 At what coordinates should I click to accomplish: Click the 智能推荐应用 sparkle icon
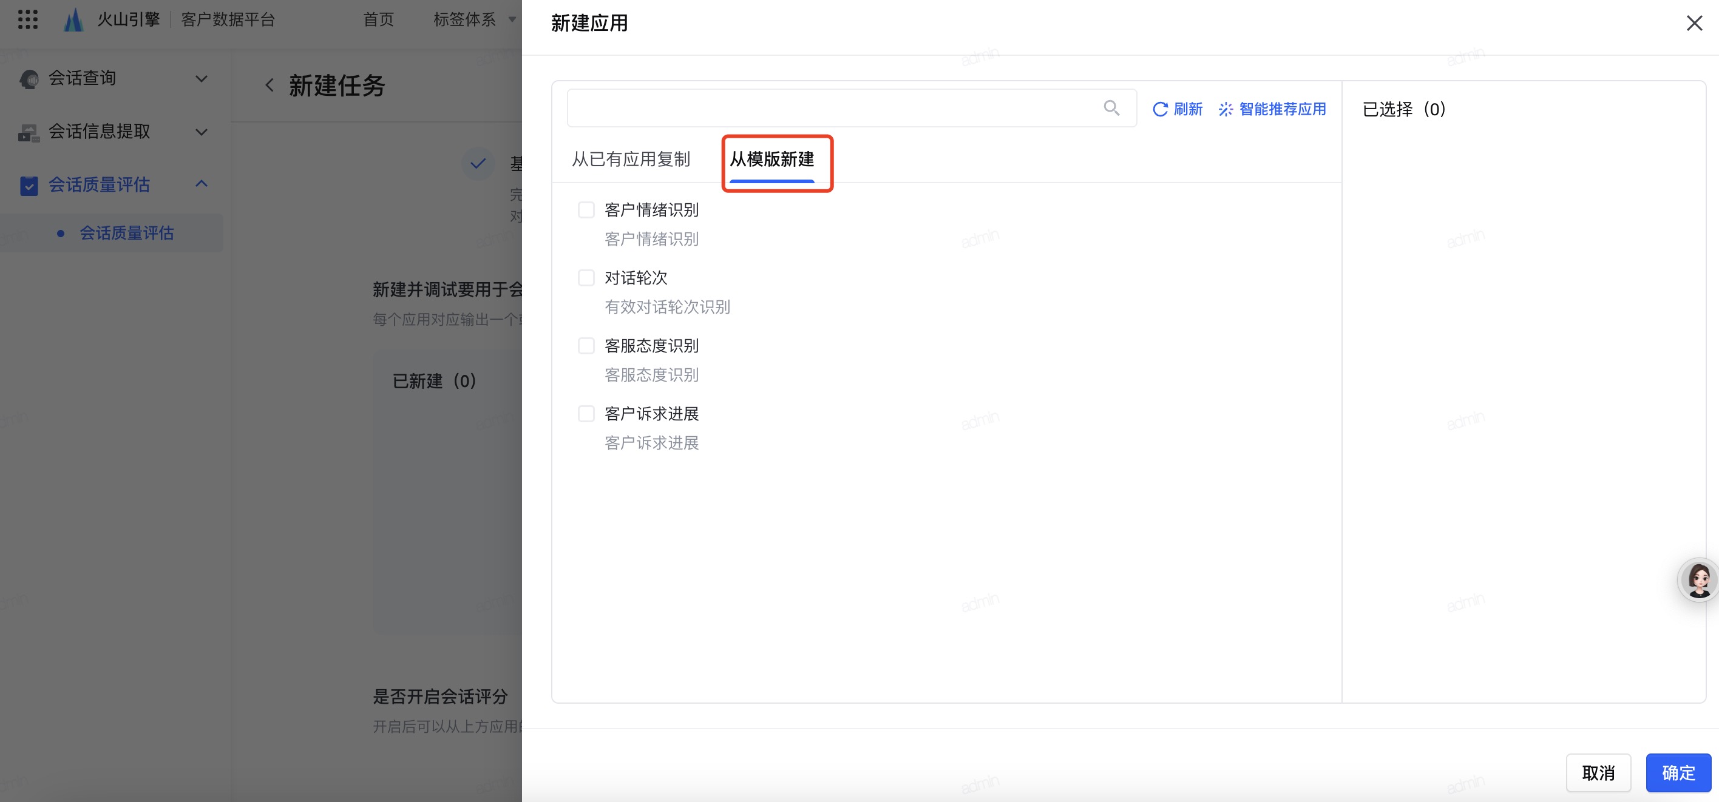(x=1226, y=109)
